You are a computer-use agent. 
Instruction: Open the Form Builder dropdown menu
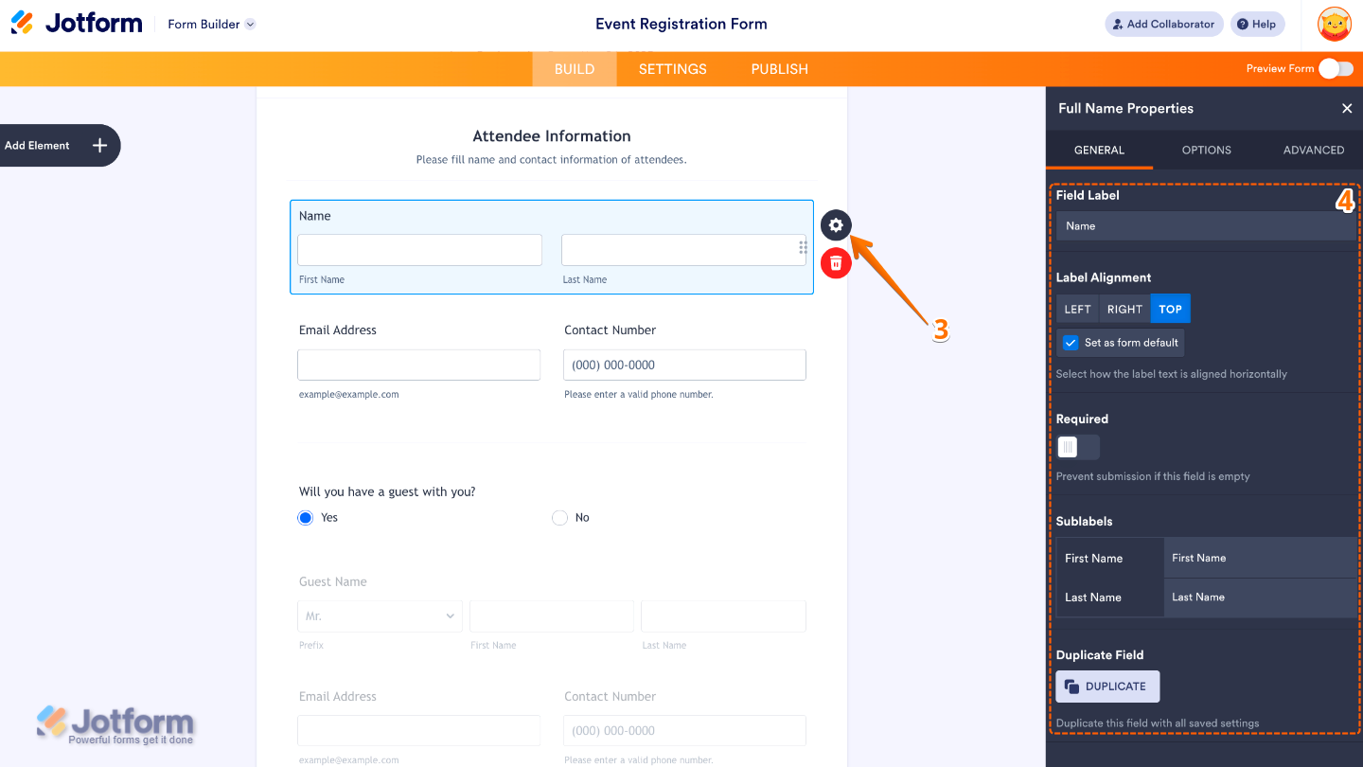pos(210,24)
